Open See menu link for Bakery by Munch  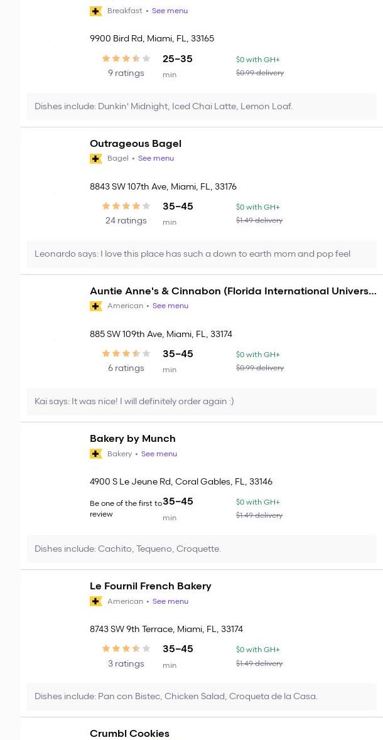click(x=159, y=454)
